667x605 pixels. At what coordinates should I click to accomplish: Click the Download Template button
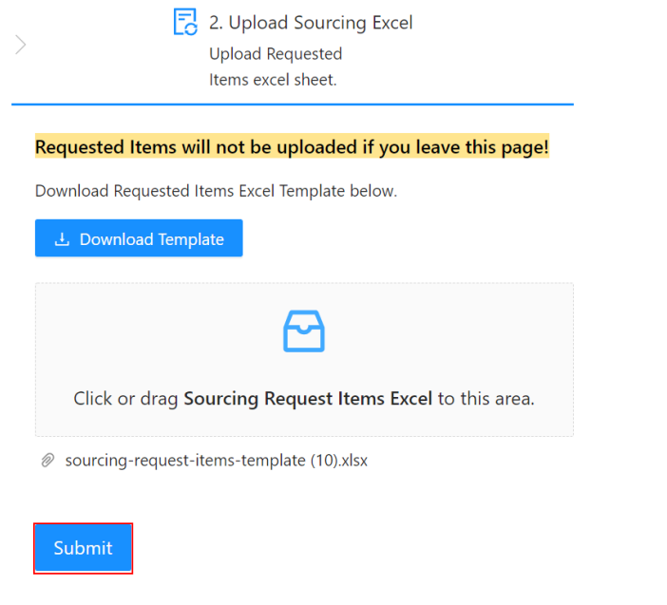[x=139, y=238]
